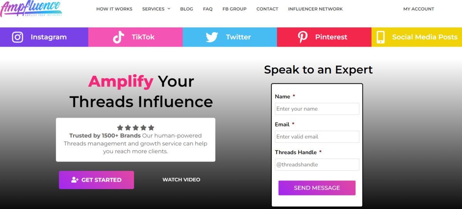The width and height of the screenshot is (462, 209).
Task: Click the Watch Video link
Action: (x=181, y=180)
